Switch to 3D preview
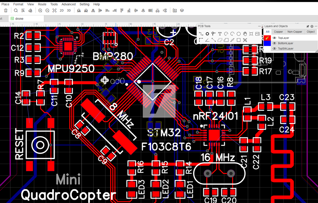318x203 pixels. point(69,11)
